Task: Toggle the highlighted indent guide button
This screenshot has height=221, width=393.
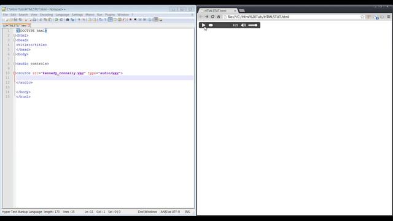Action: coord(111,20)
